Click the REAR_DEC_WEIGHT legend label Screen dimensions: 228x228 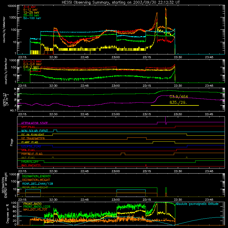click(x=35, y=188)
